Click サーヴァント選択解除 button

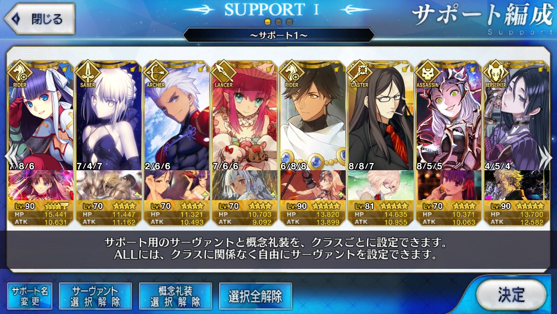[95, 296]
